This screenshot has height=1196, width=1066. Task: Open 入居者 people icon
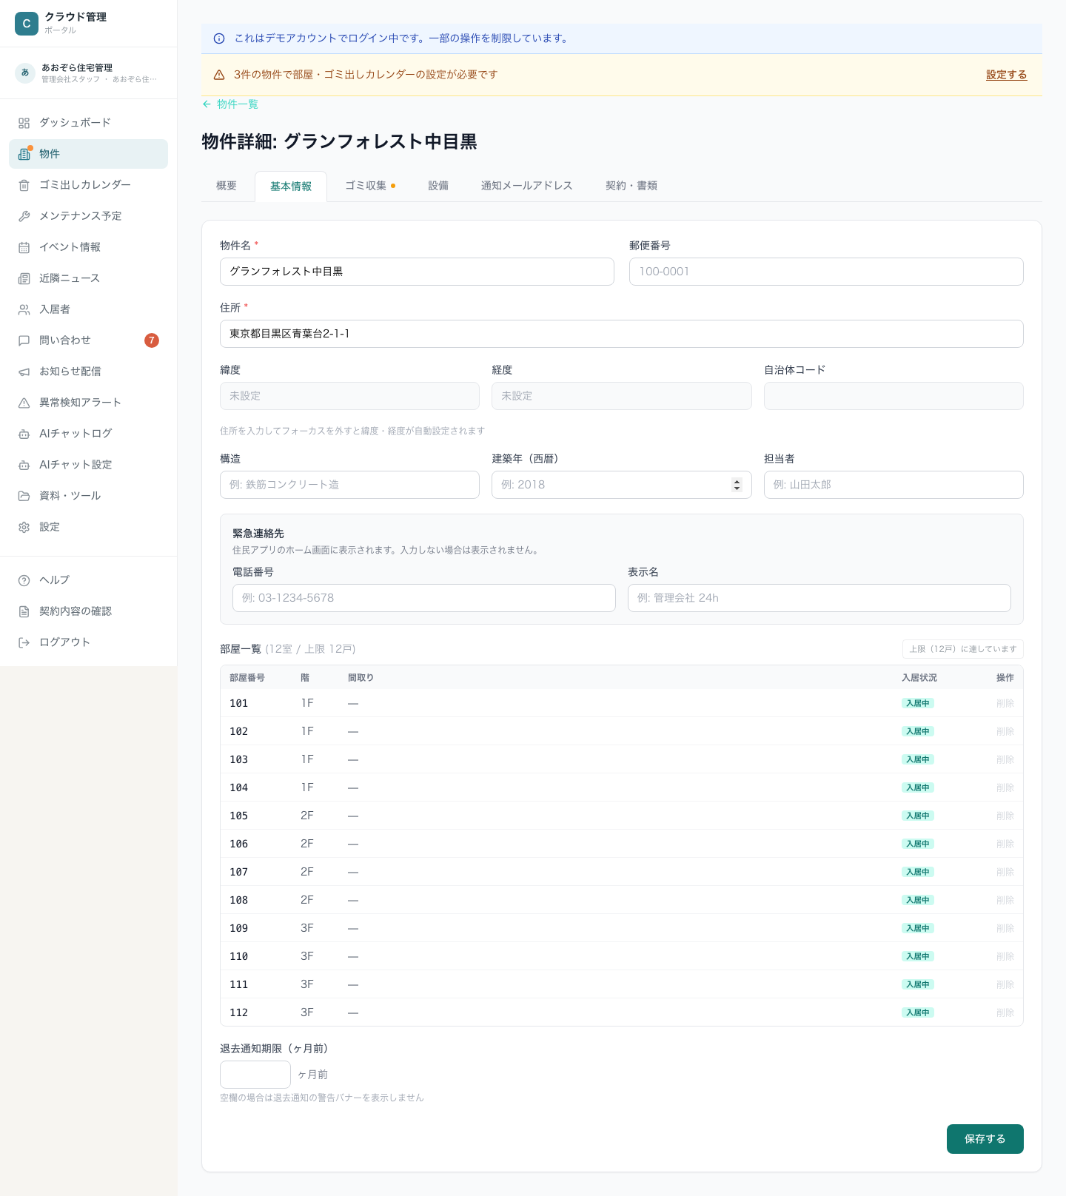coord(24,309)
